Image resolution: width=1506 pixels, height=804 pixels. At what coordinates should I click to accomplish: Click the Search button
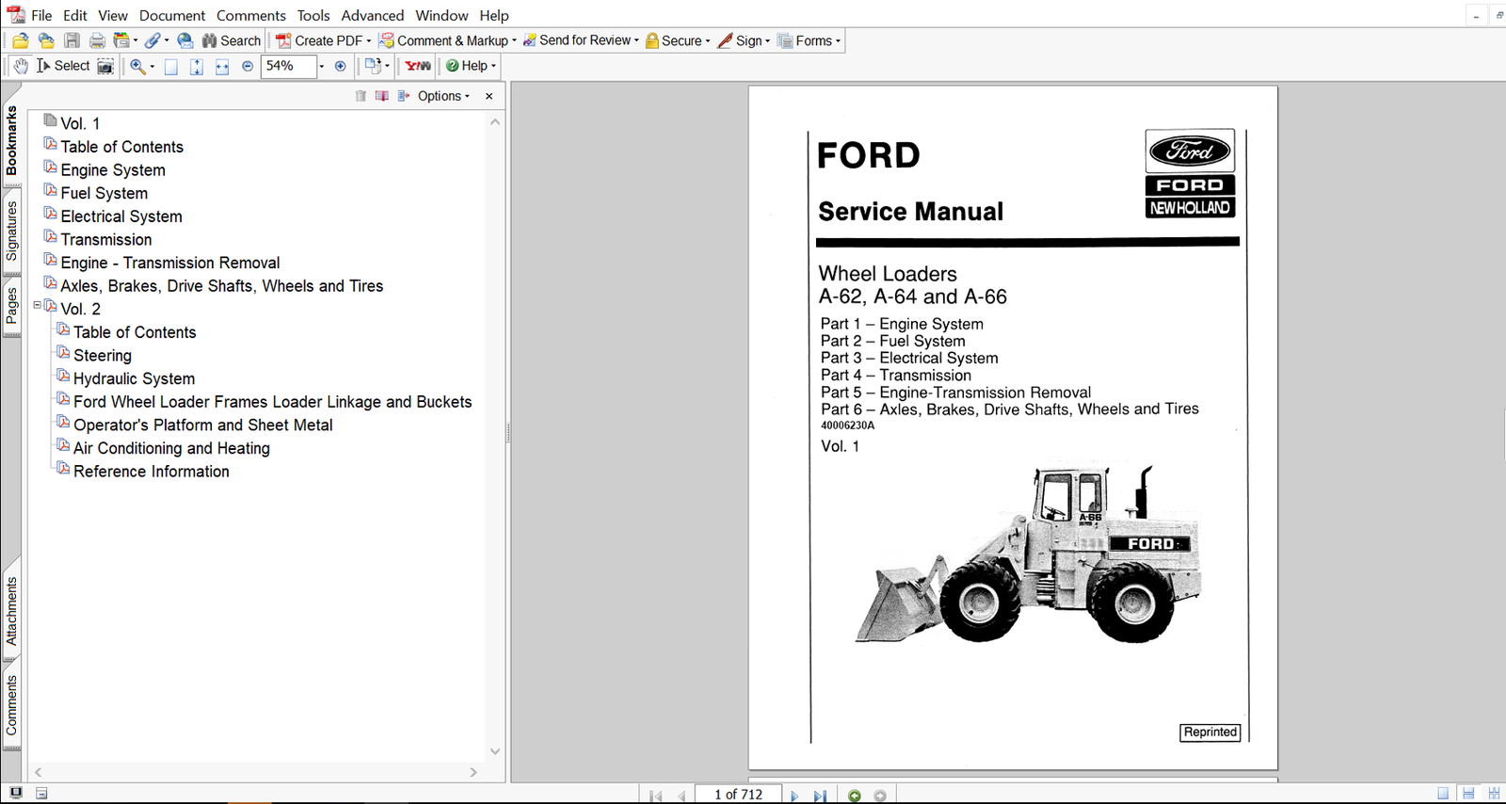point(232,40)
